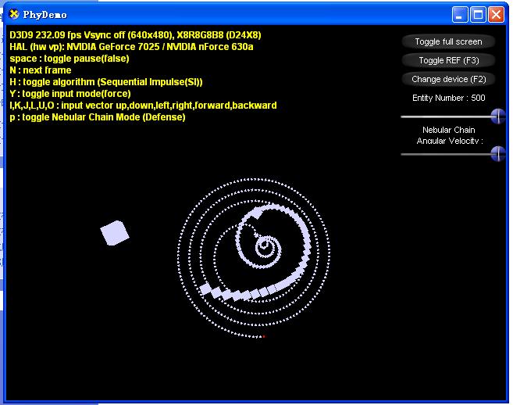Click the 'Nebular Chain' label text
Screen dimensions: 513x405
coord(448,130)
